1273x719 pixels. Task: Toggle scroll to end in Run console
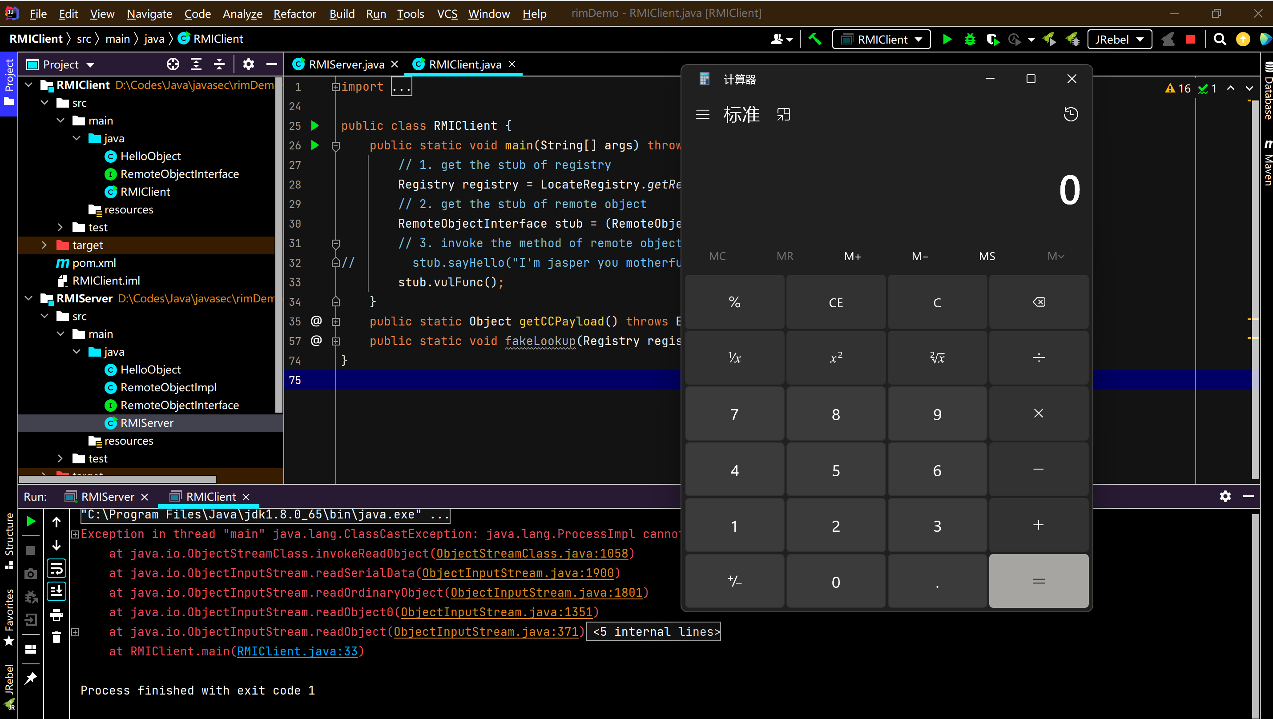56,591
